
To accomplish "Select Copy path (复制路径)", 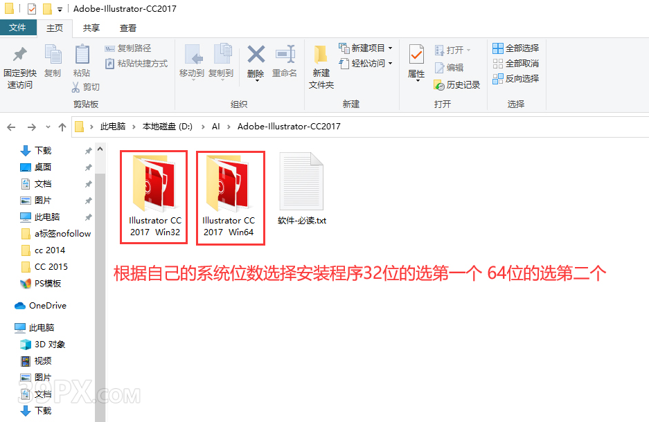I will [128, 48].
